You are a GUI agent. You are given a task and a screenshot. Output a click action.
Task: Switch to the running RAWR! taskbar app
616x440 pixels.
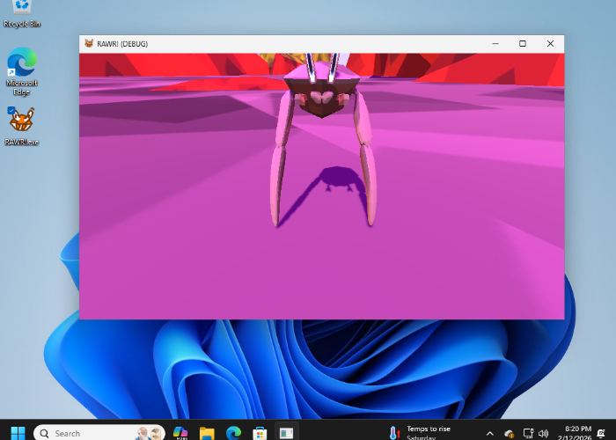point(287,433)
